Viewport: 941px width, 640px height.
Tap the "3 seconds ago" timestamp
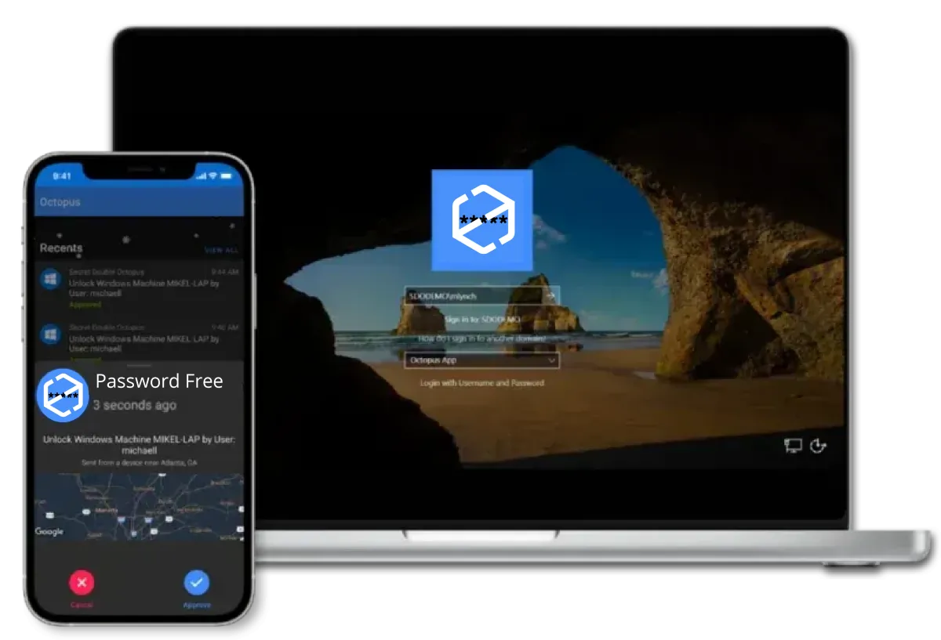(x=135, y=405)
